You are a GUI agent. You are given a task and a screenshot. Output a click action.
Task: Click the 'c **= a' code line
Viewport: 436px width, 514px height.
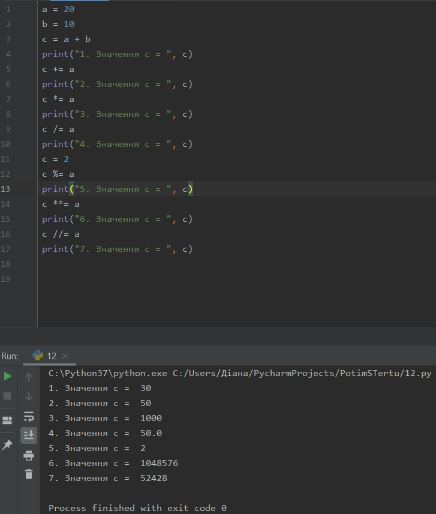tap(61, 204)
